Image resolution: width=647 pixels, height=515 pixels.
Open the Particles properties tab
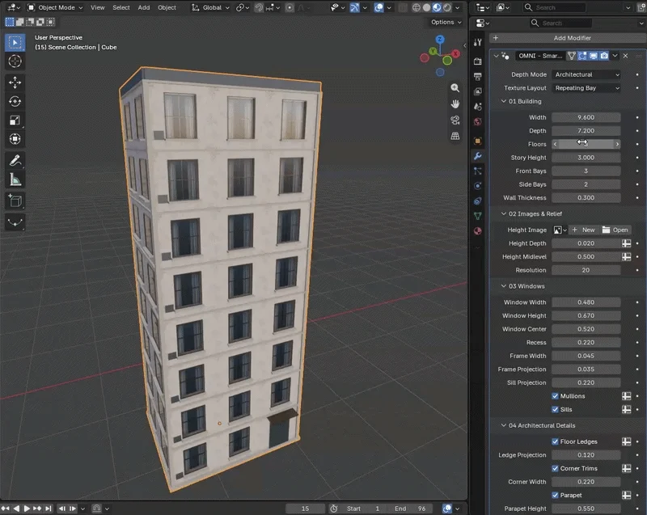click(478, 171)
